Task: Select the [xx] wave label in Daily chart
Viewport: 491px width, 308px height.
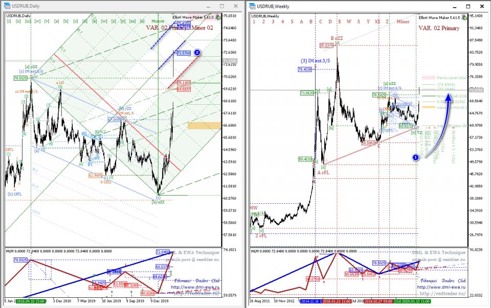Action: tap(132, 21)
